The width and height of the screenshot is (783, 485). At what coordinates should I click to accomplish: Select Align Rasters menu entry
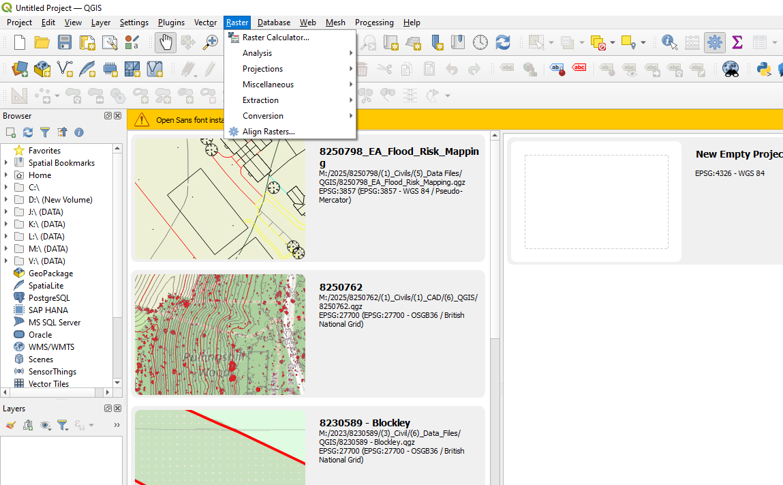268,132
